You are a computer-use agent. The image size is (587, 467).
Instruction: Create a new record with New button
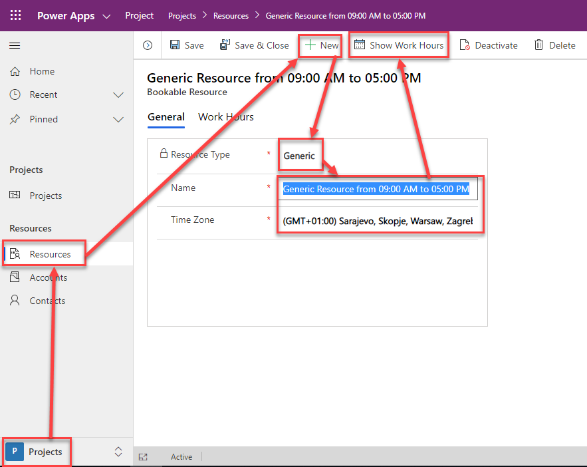(x=322, y=45)
